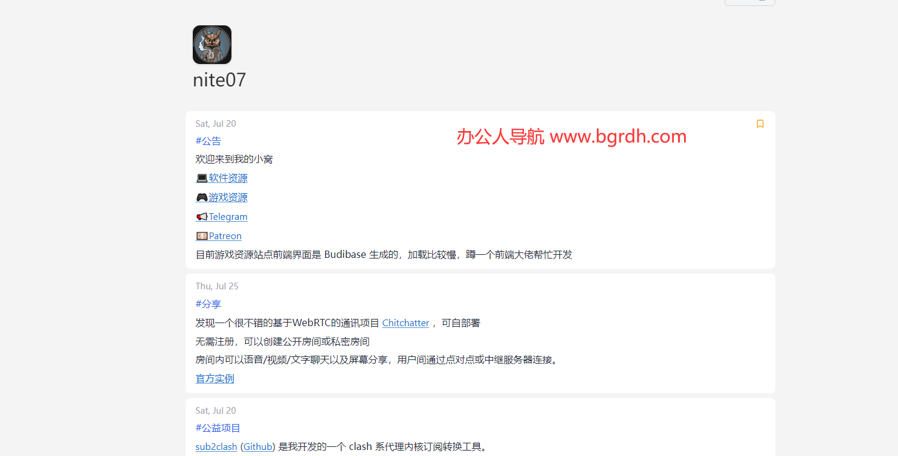Click the nite07 username heading

(x=219, y=80)
